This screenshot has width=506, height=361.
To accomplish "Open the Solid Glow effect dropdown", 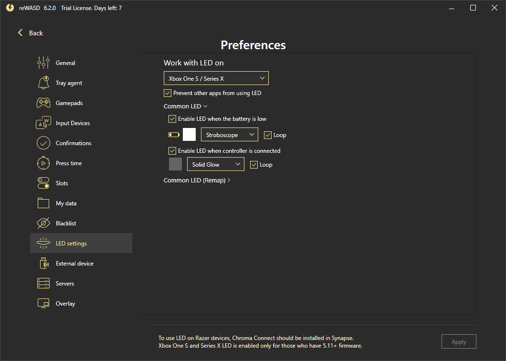I will coord(216,164).
